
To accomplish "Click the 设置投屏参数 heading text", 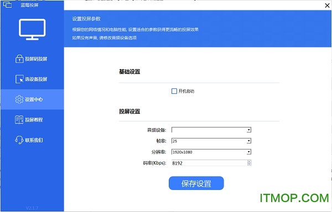I will pyautogui.click(x=86, y=19).
